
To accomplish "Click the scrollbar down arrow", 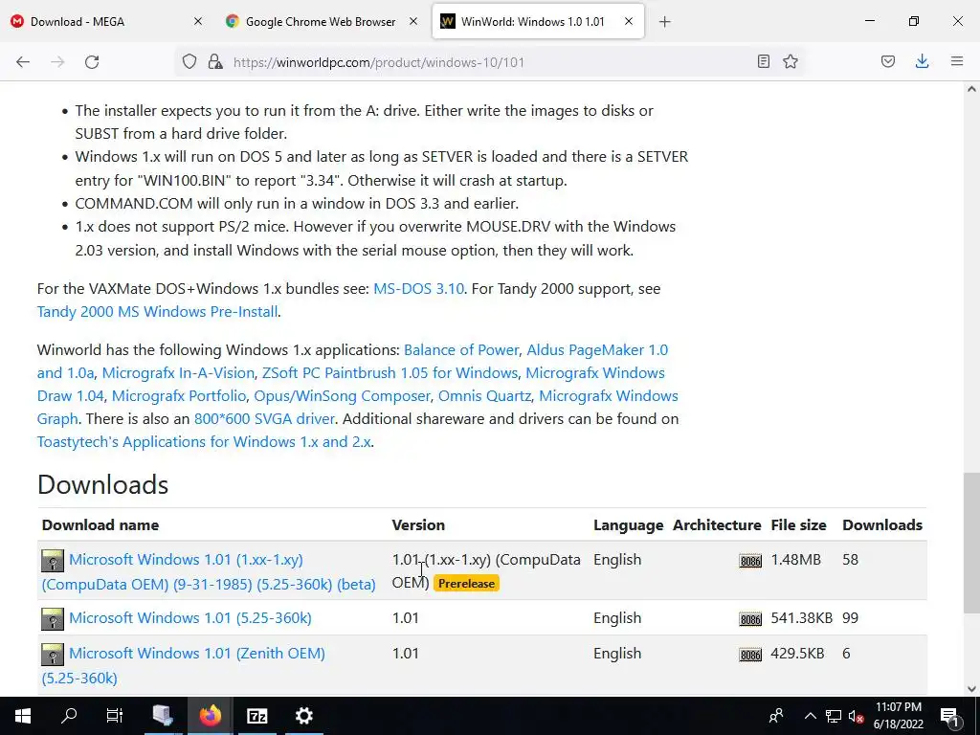I will click(971, 689).
